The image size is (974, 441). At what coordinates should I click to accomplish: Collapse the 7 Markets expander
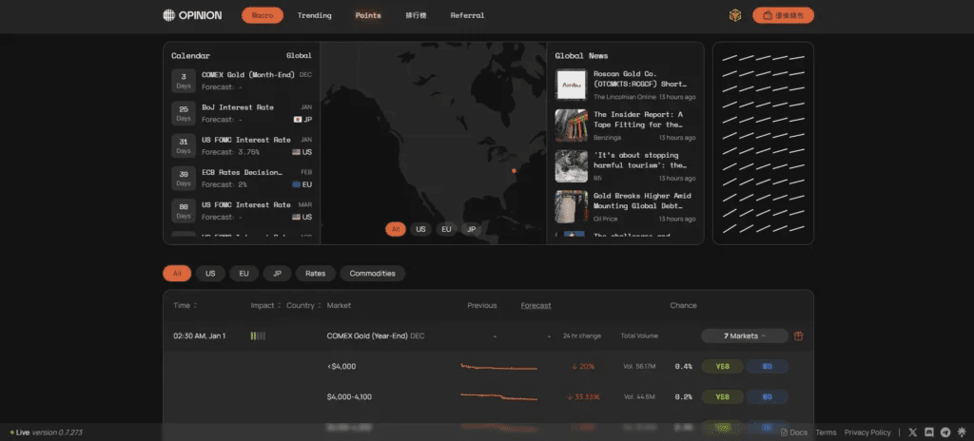[745, 336]
